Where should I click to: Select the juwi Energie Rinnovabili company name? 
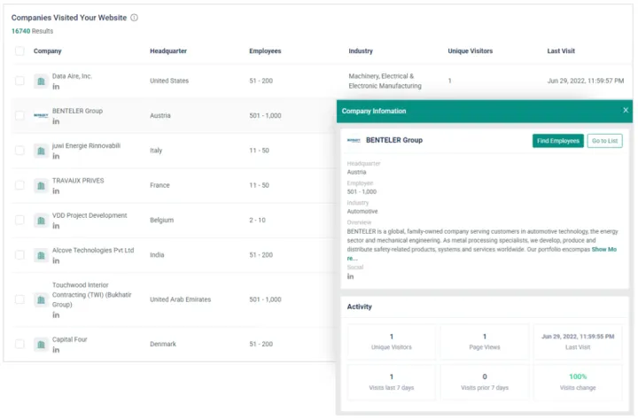[x=86, y=145]
